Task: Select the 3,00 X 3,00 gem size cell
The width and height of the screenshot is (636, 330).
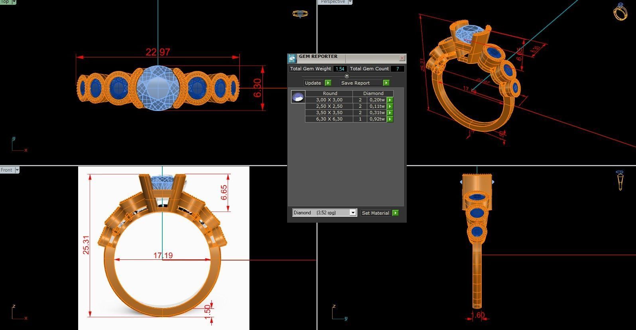Action: [329, 100]
